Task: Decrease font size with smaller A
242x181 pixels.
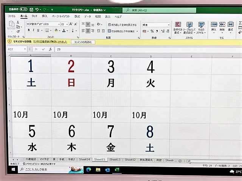Action: [76, 24]
